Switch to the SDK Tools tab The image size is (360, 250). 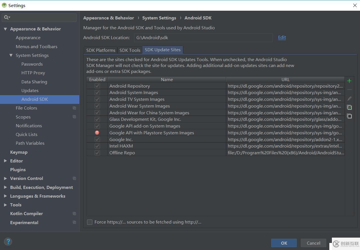130,50
